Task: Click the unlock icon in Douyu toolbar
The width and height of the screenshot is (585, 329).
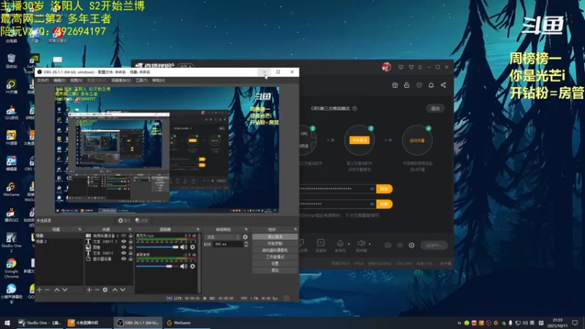Action: point(407,85)
